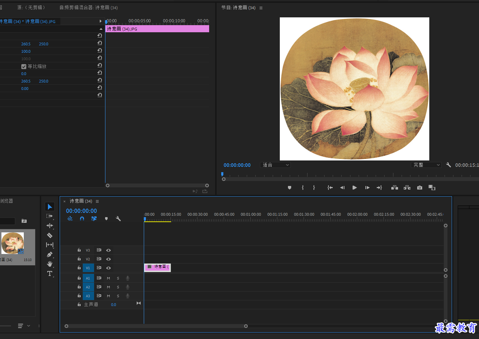Screen dimensions: 479x339
Task: Hide track V3 with eye icon
Action: point(109,250)
